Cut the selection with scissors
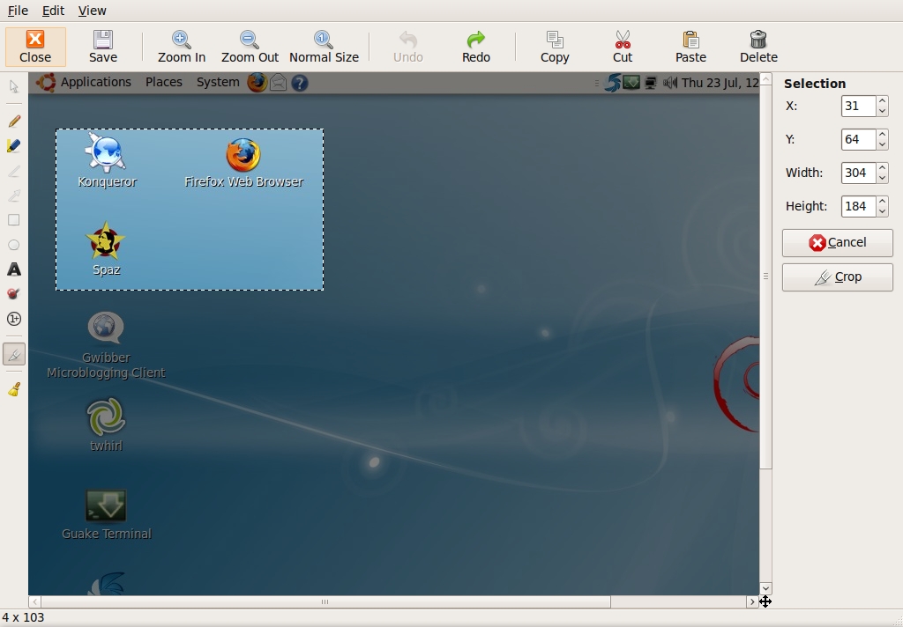The width and height of the screenshot is (903, 627). pyautogui.click(x=623, y=47)
